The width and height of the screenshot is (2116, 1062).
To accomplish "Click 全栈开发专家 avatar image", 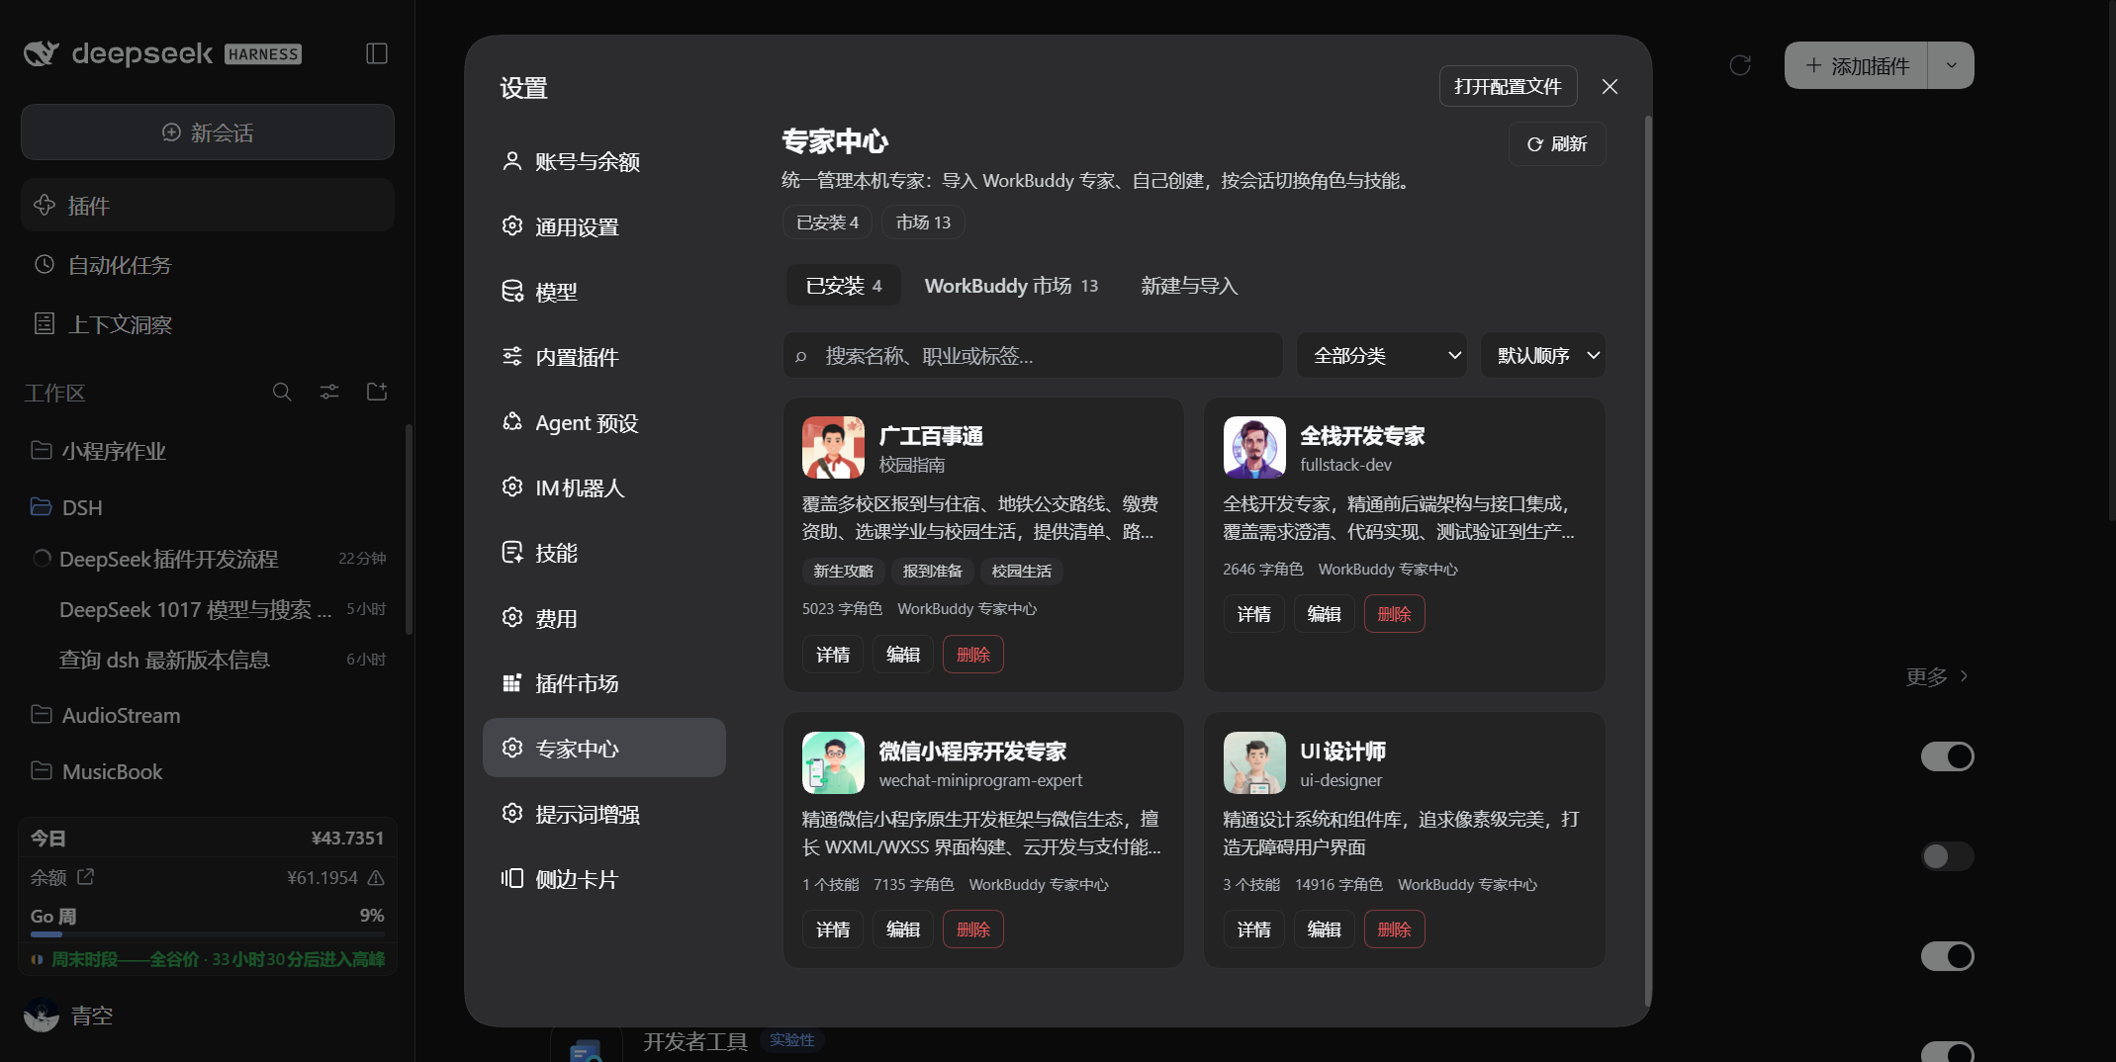I will pyautogui.click(x=1254, y=447).
